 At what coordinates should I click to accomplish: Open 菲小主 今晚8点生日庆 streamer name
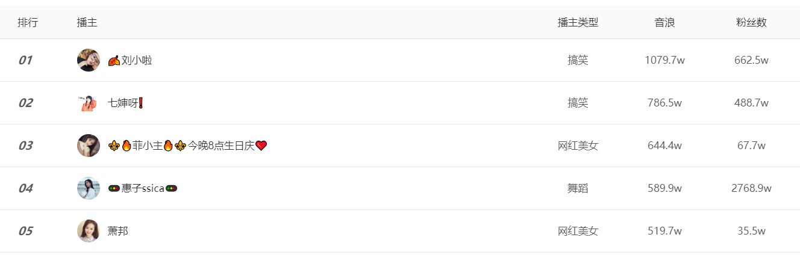click(187, 146)
